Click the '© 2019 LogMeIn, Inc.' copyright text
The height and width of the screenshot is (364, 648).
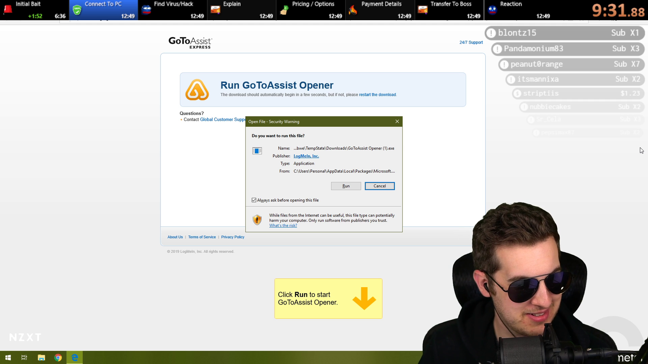200,252
